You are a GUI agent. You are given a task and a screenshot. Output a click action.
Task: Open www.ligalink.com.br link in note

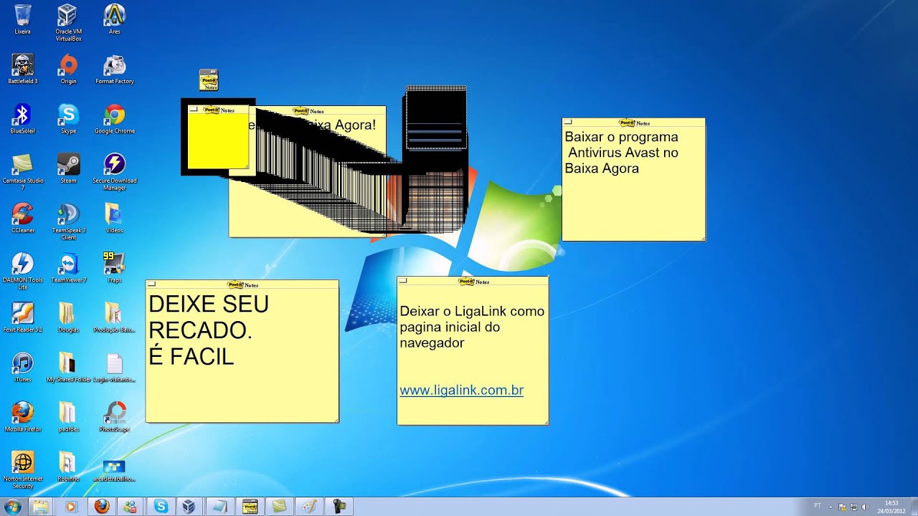(461, 391)
